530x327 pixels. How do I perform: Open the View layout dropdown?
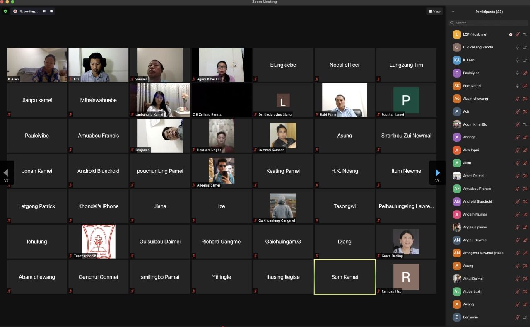click(434, 12)
